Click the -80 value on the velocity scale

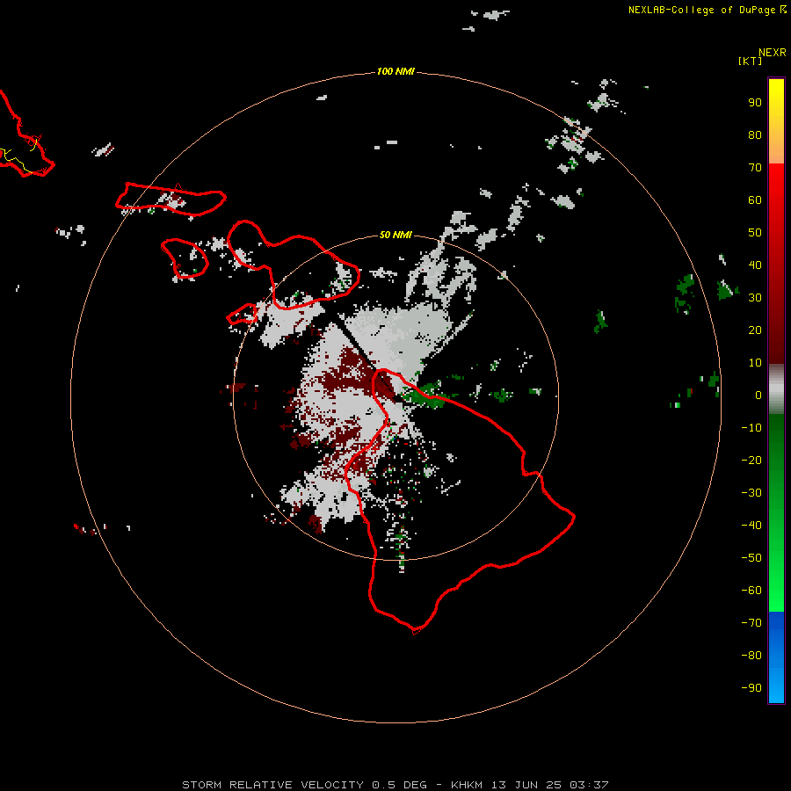751,656
